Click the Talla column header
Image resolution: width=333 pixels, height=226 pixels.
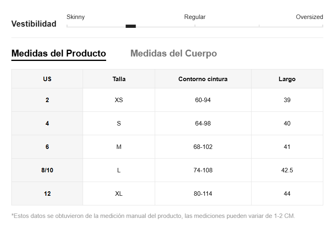tap(119, 79)
